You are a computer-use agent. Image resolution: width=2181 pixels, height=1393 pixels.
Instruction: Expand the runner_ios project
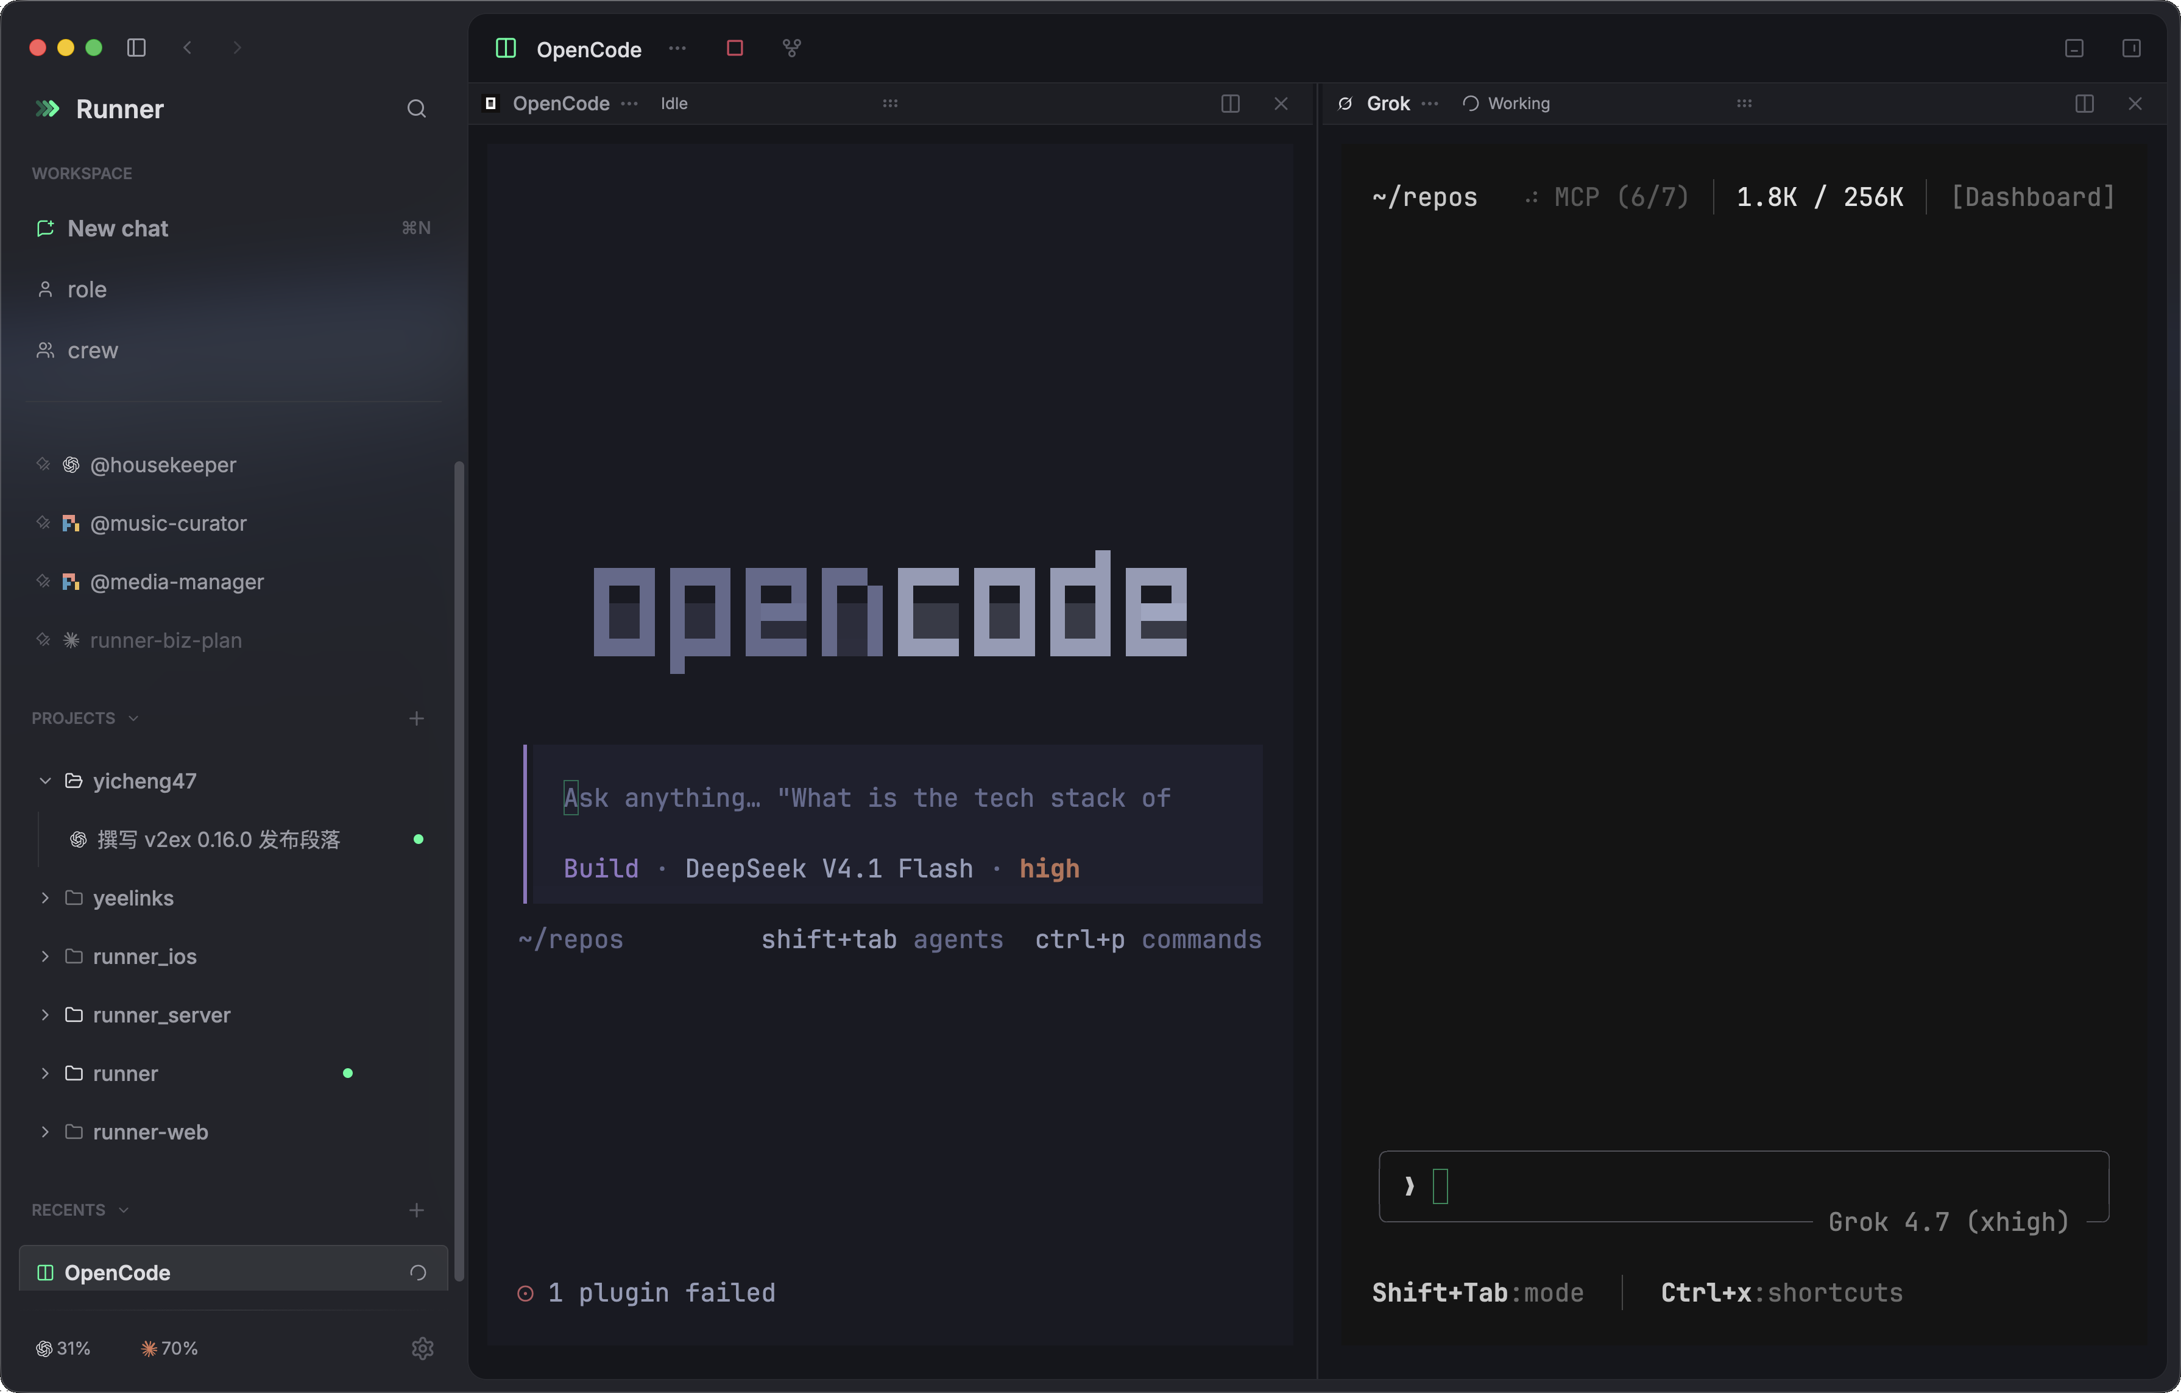pyautogui.click(x=44, y=957)
